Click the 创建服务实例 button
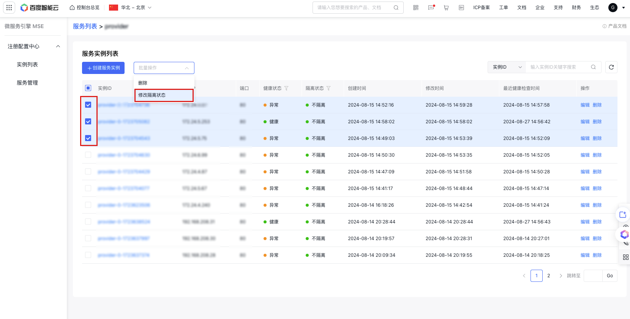 [x=103, y=68]
